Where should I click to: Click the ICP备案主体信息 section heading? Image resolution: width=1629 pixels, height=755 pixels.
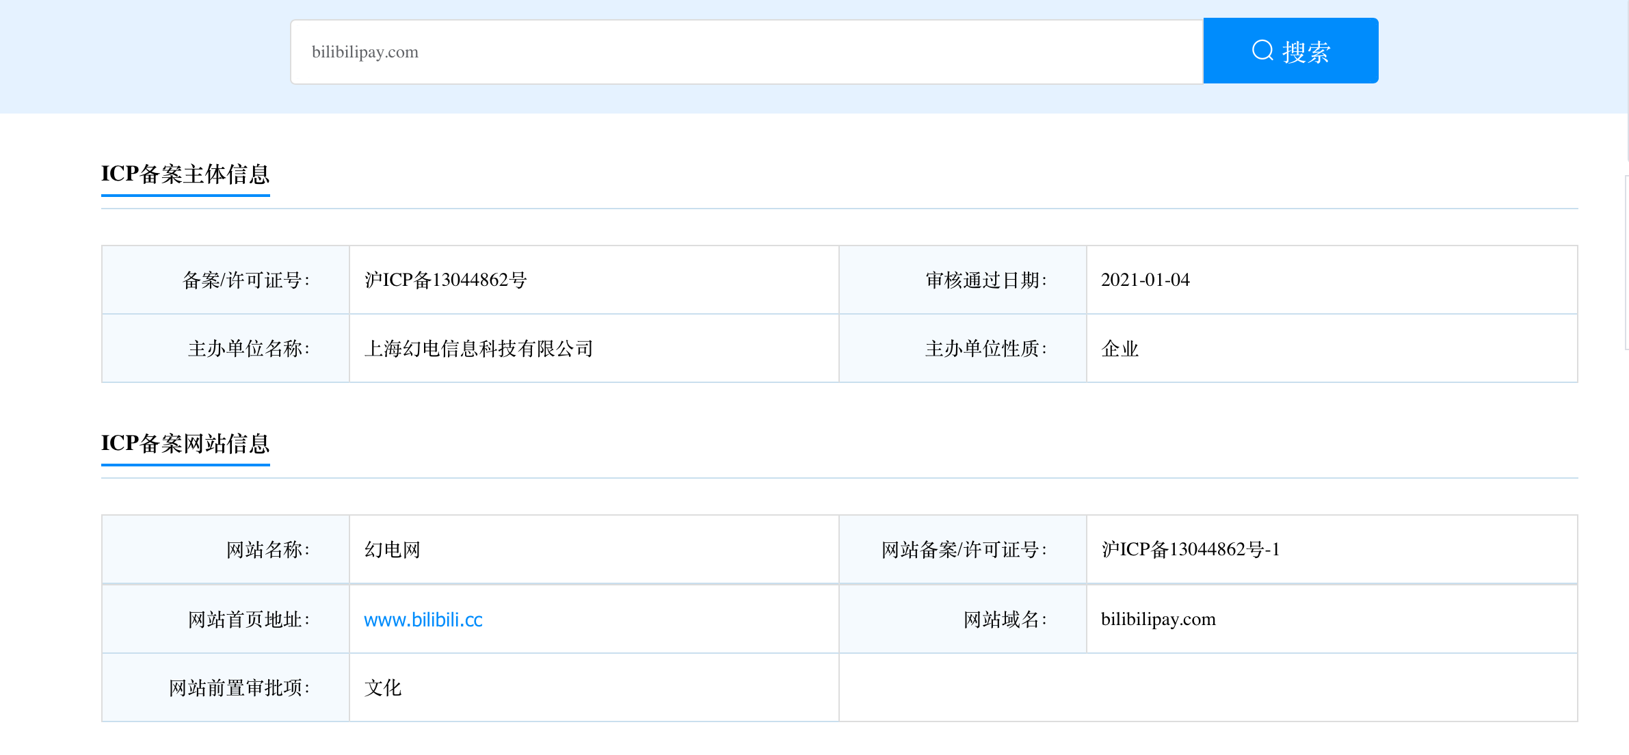pos(185,174)
